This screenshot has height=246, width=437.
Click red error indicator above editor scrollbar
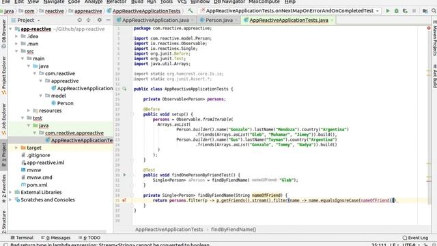pos(429,28)
